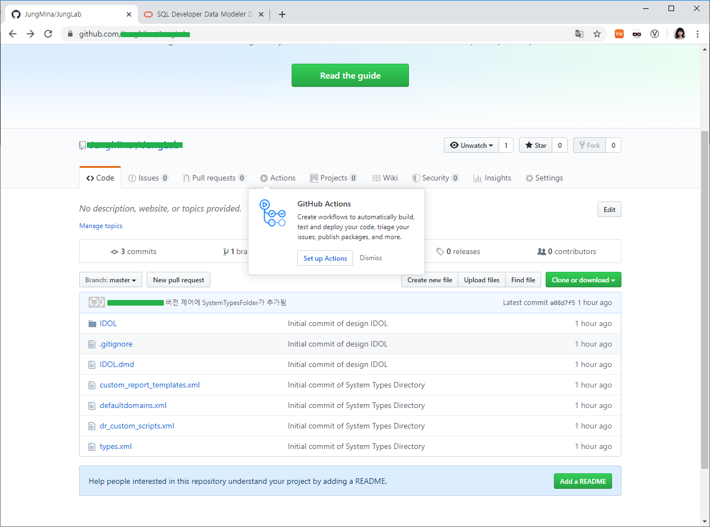
Task: Click the translate page icon
Action: pos(579,34)
